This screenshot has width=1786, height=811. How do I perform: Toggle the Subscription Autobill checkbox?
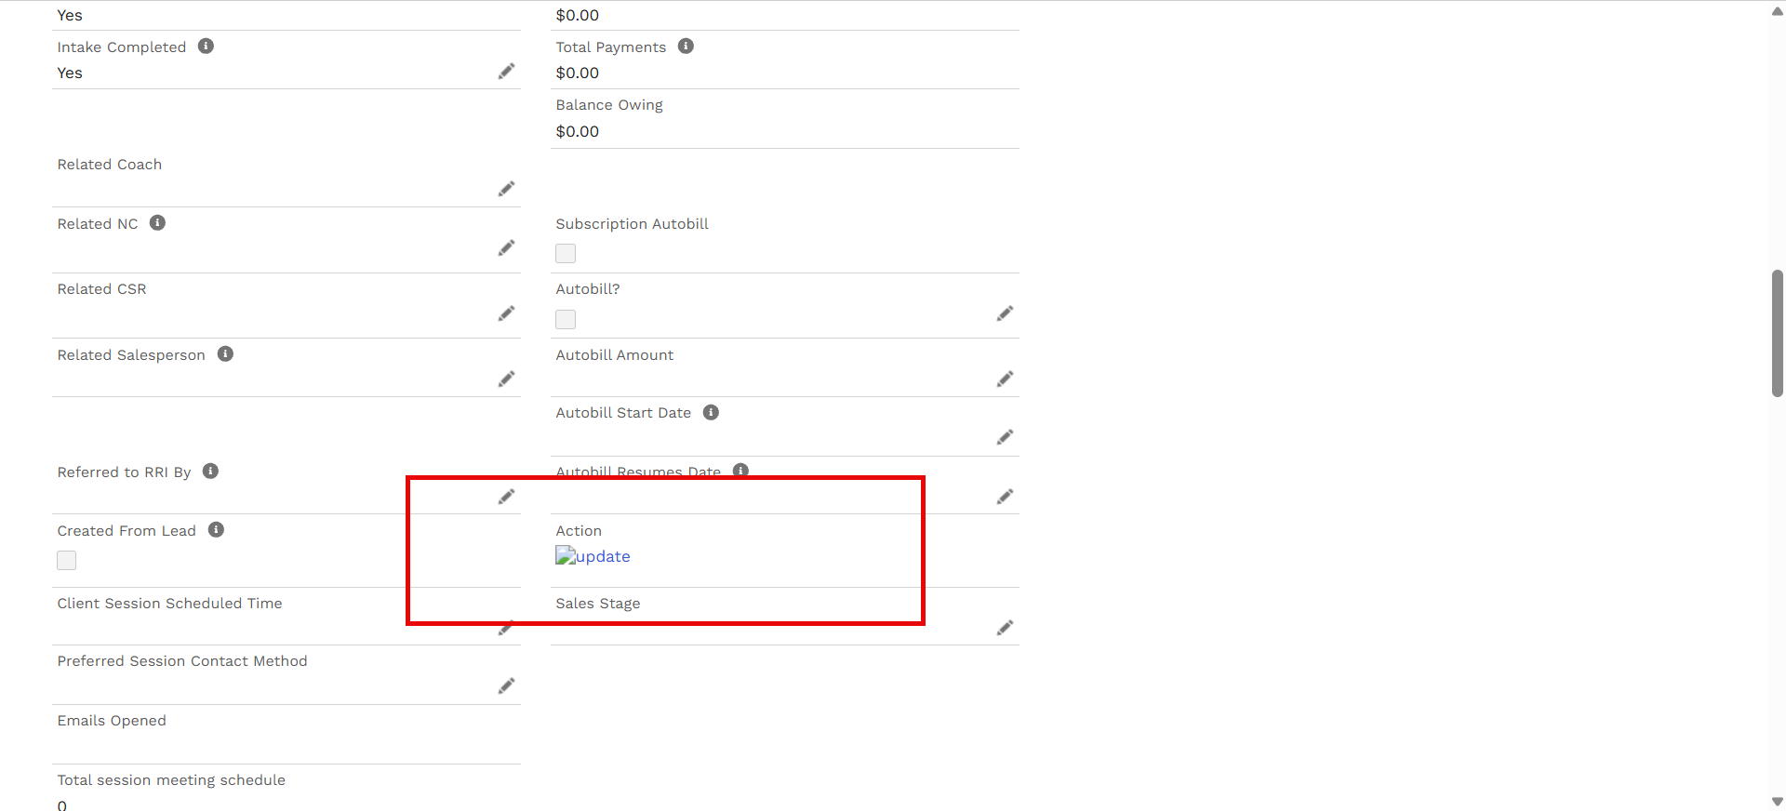point(566,253)
